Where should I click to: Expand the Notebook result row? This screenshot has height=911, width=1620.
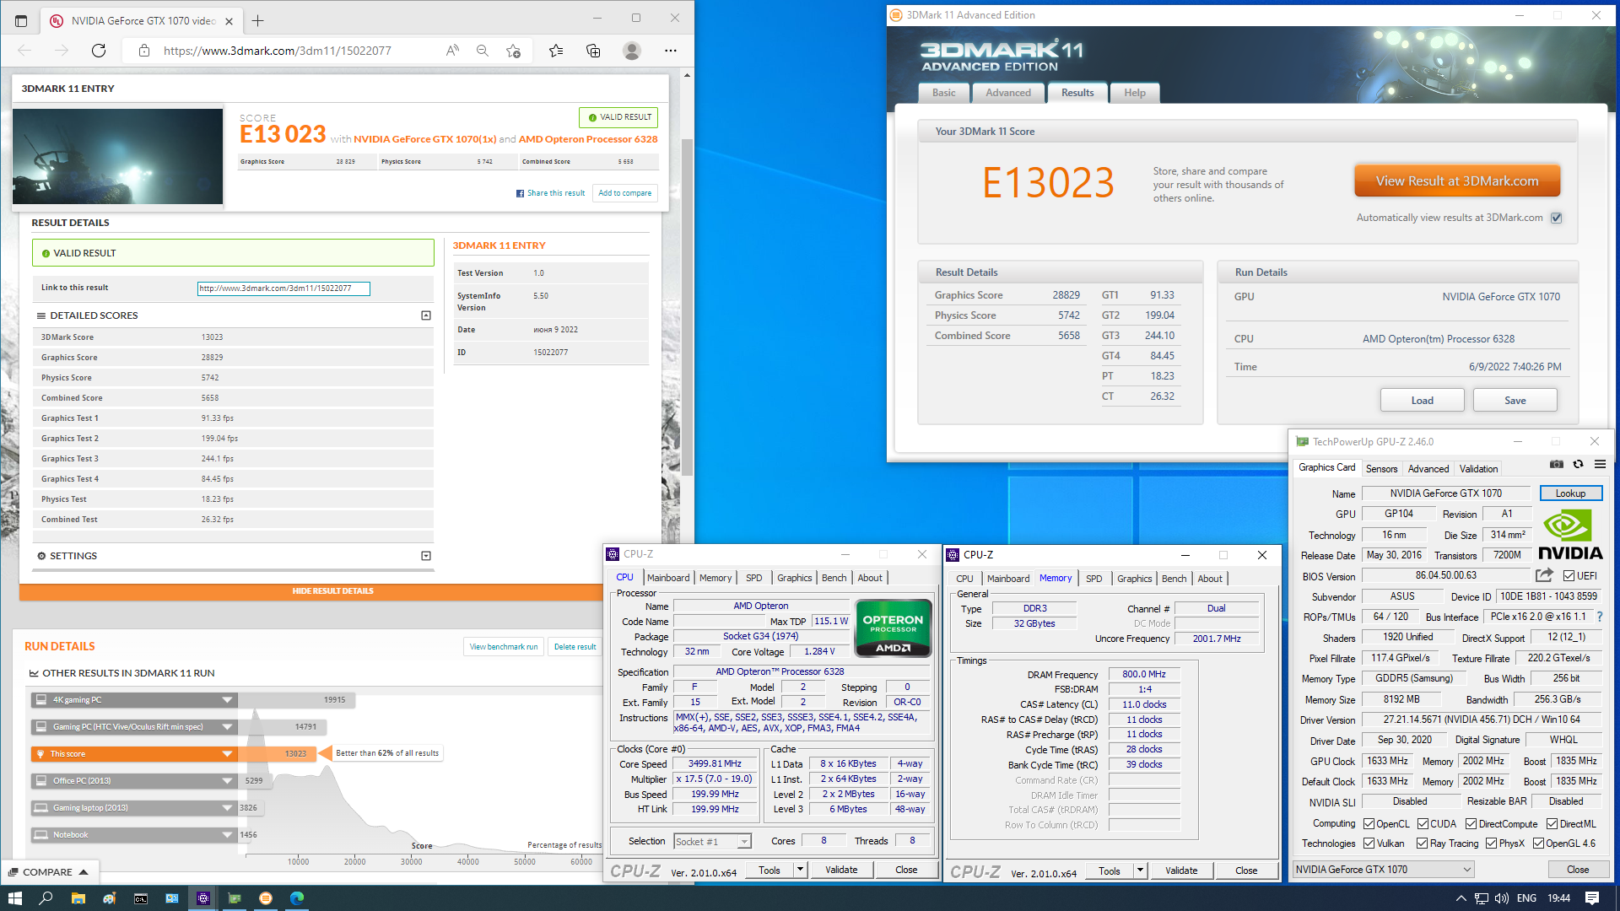click(x=227, y=835)
